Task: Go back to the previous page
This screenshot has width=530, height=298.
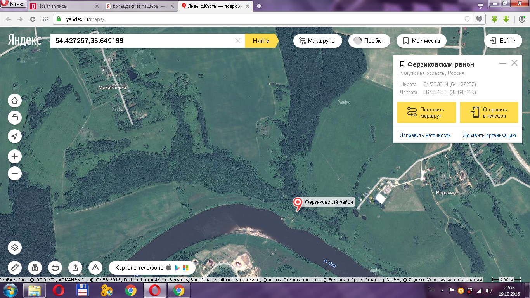Action: [8, 19]
